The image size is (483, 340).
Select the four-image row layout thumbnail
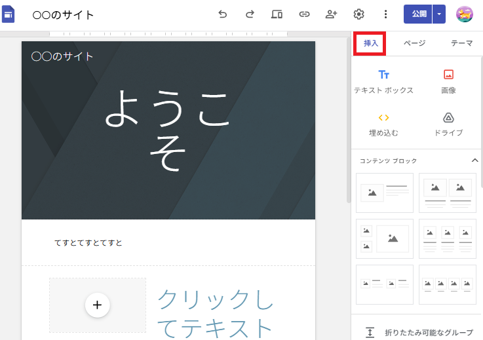click(x=447, y=284)
